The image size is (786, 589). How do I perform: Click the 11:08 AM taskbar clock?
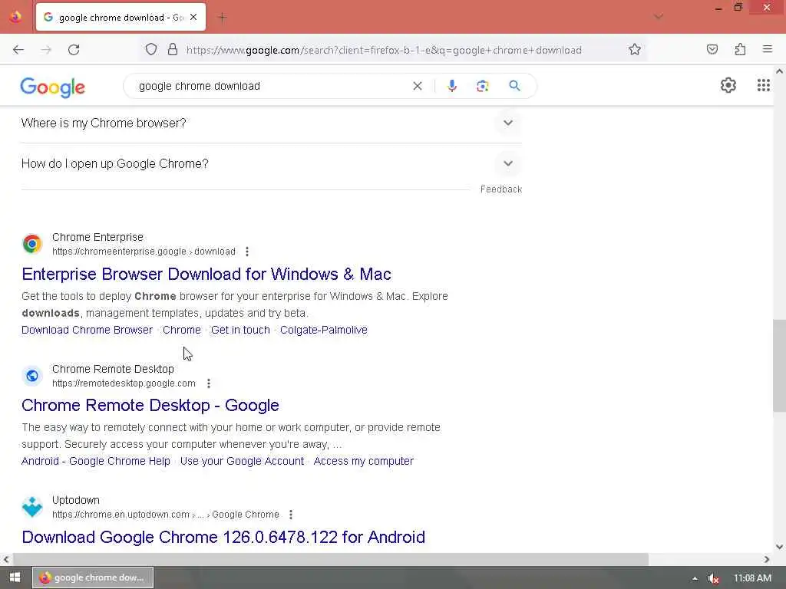pos(752,578)
